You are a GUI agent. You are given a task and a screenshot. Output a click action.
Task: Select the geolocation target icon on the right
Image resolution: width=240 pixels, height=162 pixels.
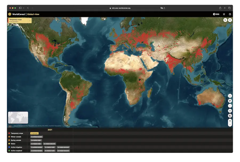pos(230,95)
